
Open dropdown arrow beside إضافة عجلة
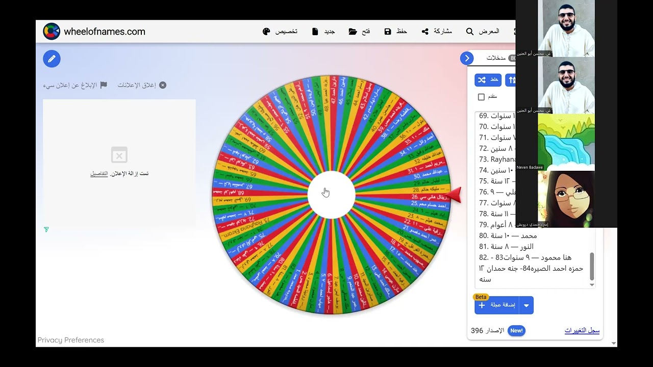[x=526, y=305]
